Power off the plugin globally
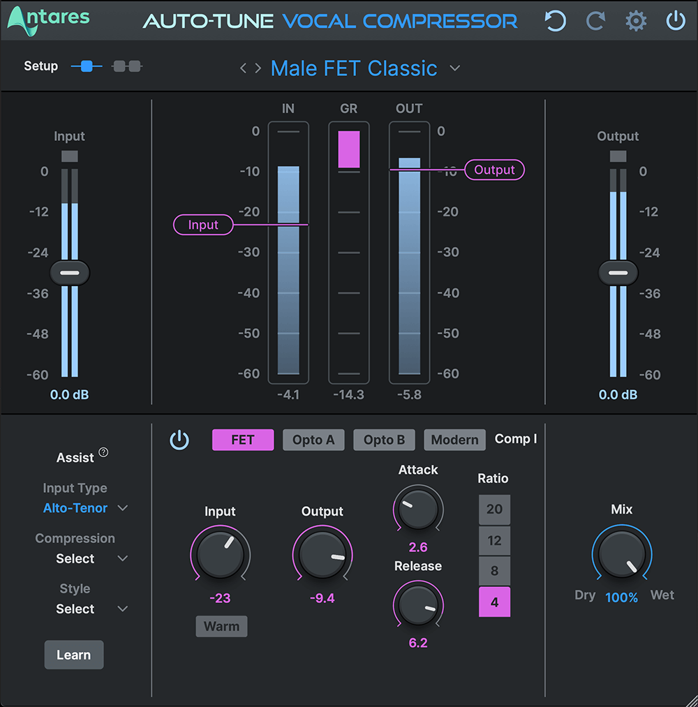 pos(675,21)
